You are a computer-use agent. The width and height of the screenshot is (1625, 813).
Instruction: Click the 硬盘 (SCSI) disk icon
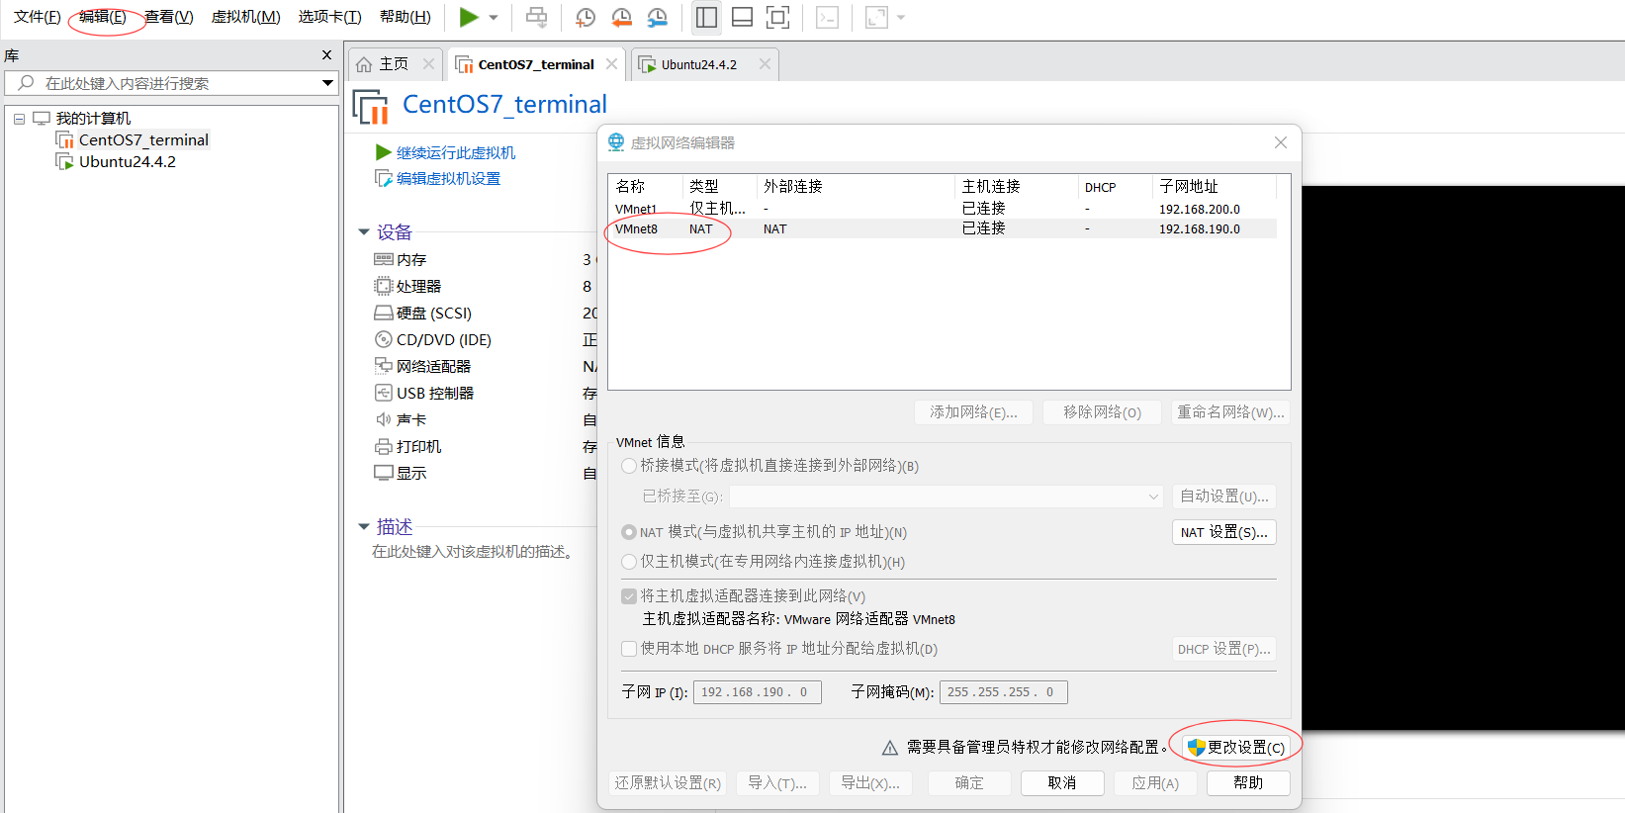(384, 313)
